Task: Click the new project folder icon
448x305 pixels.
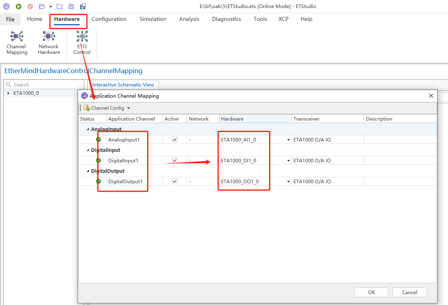Action: (x=60, y=6)
